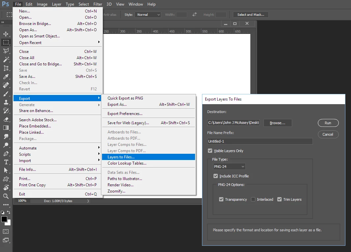Click the foreground color swatch
Screen dimensions: 351x252
4,219
